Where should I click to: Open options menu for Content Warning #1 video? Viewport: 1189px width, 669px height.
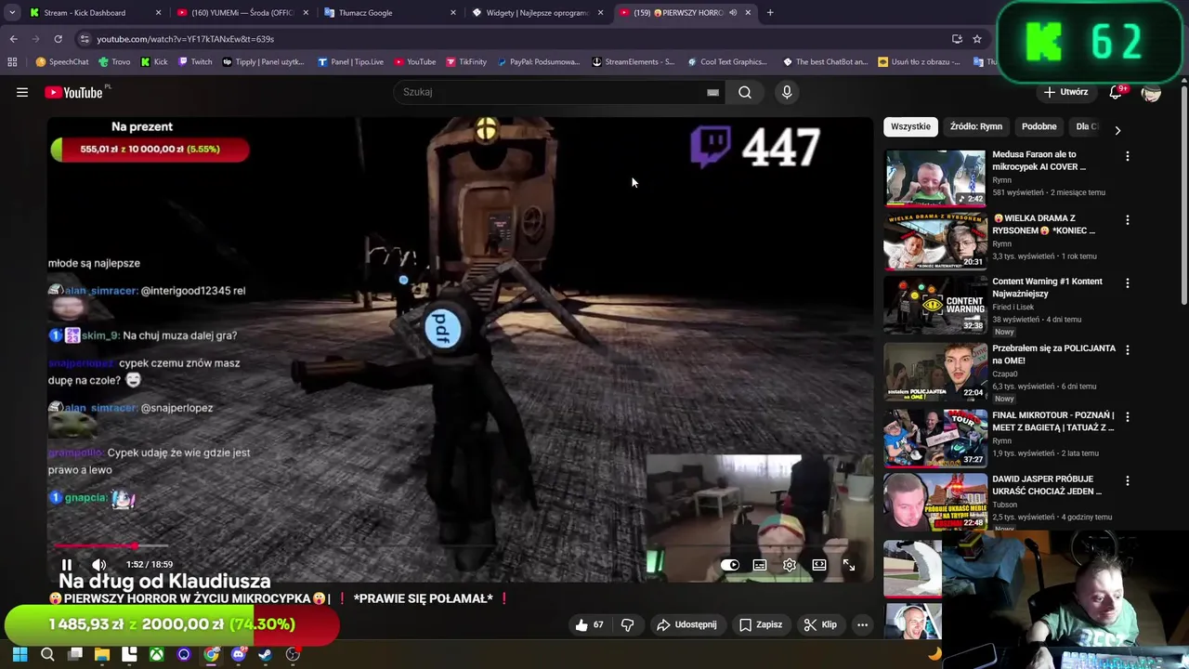[x=1128, y=283]
